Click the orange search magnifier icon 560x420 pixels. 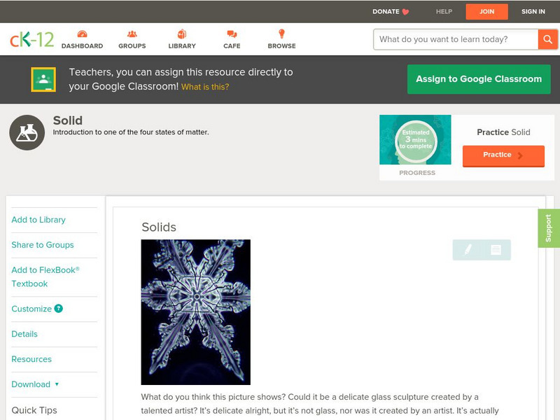[x=547, y=39]
